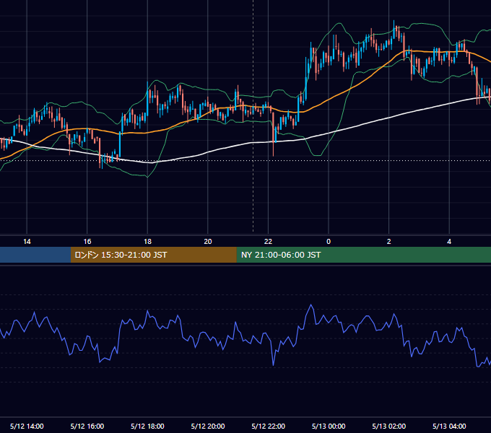Screen dimensions: 491x433
Task: Click the 16 hour label on the price chart axis
Action: [x=87, y=242]
